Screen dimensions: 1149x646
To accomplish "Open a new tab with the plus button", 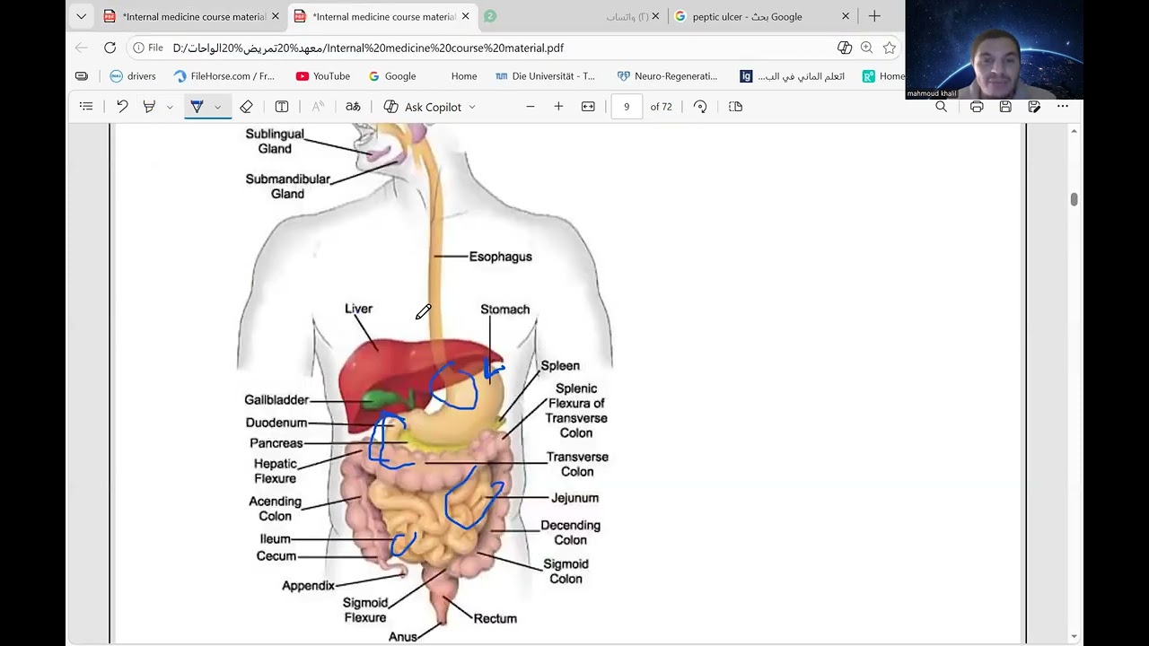I will point(874,16).
